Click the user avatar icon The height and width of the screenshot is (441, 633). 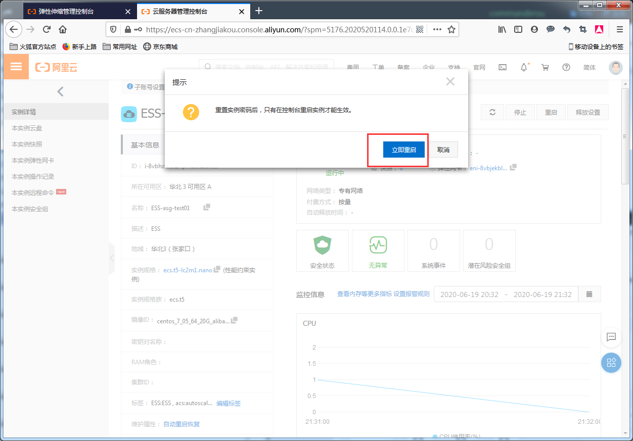click(x=615, y=67)
